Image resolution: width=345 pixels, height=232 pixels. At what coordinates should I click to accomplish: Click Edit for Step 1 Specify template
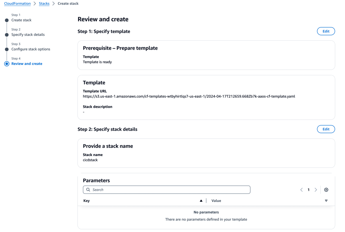point(326,31)
